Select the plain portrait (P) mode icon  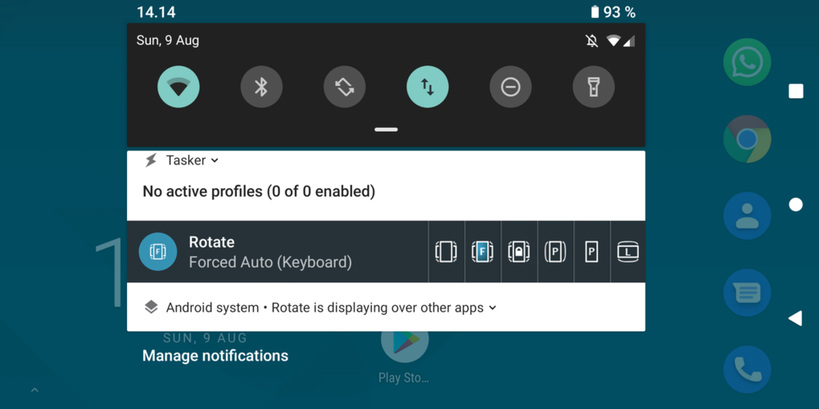(591, 252)
